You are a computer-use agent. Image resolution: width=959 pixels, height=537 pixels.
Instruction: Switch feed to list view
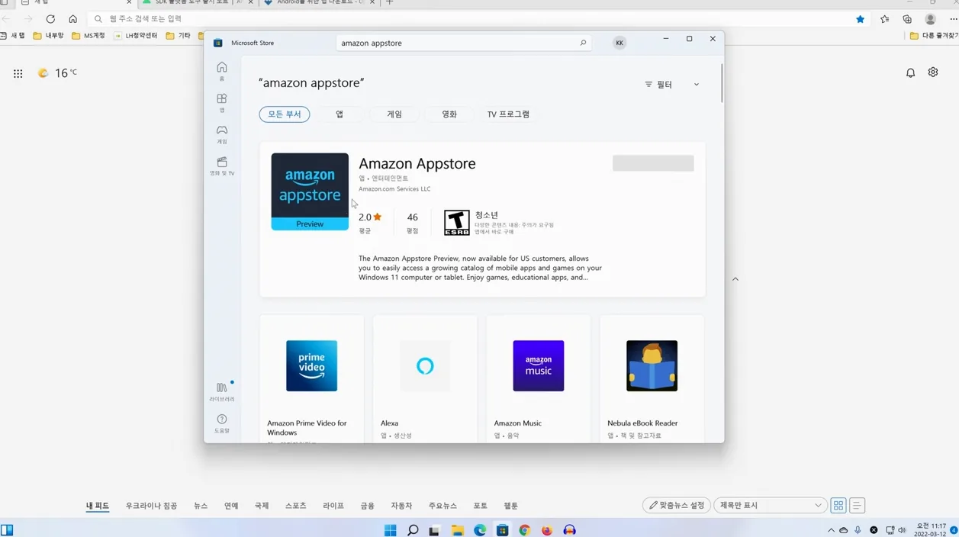857,505
